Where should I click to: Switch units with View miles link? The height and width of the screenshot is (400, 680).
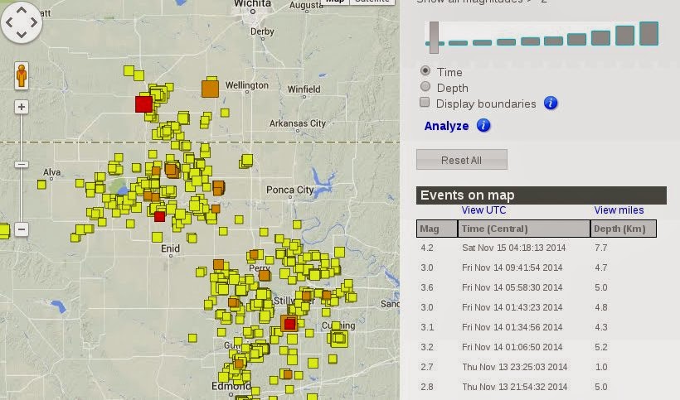coord(619,210)
